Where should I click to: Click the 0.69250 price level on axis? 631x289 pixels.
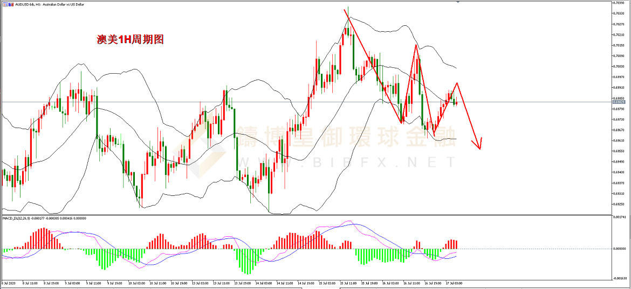[619, 204]
